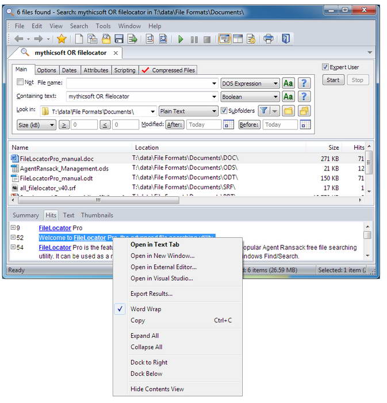Expand the File name history dropdown arrow
This screenshot has height=403, width=387.
point(214,83)
